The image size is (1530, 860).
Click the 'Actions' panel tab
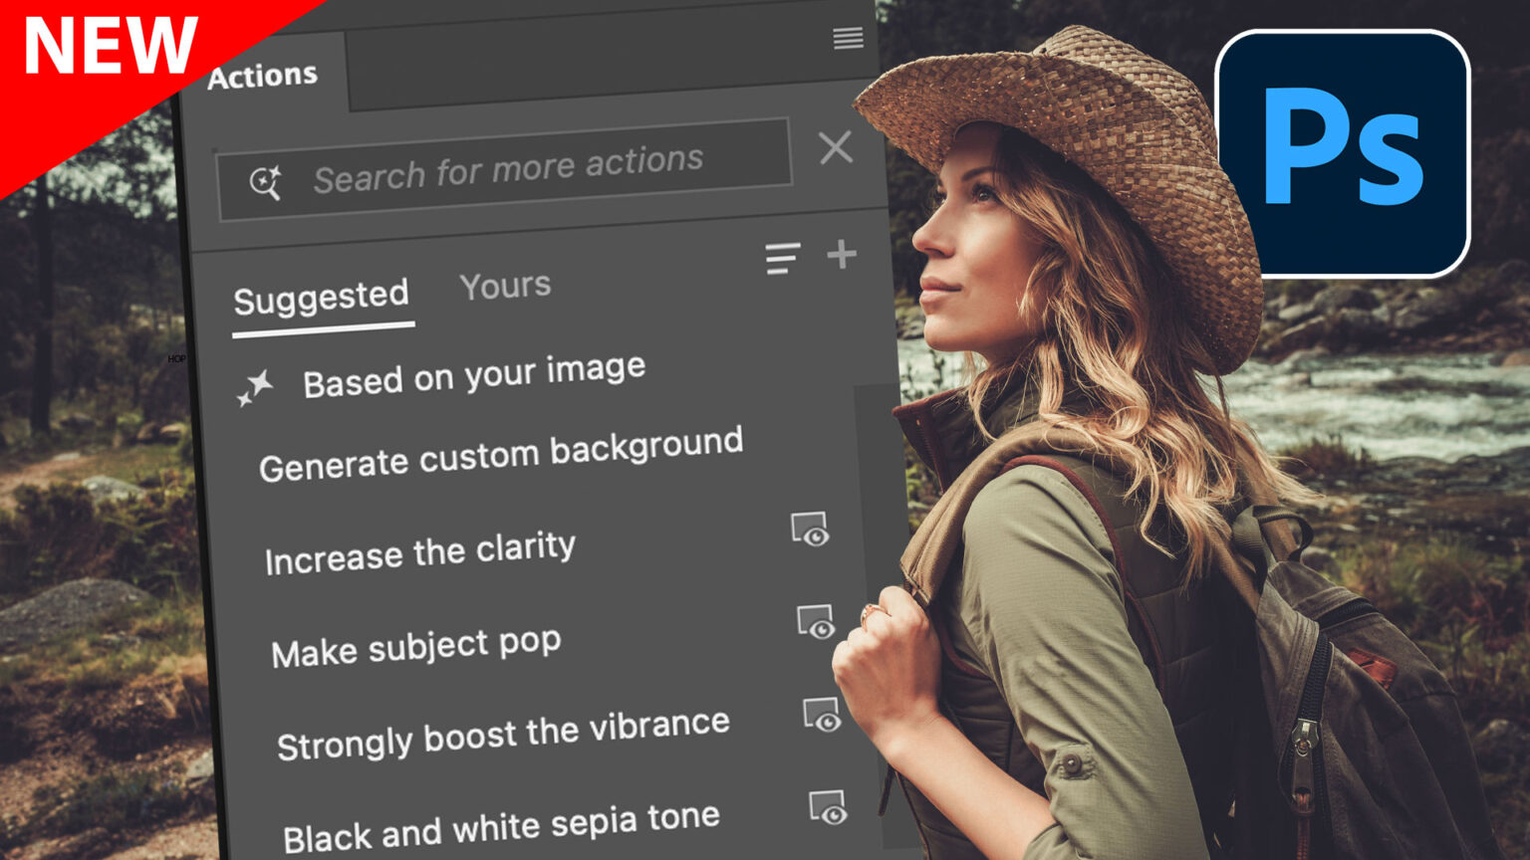click(x=263, y=76)
